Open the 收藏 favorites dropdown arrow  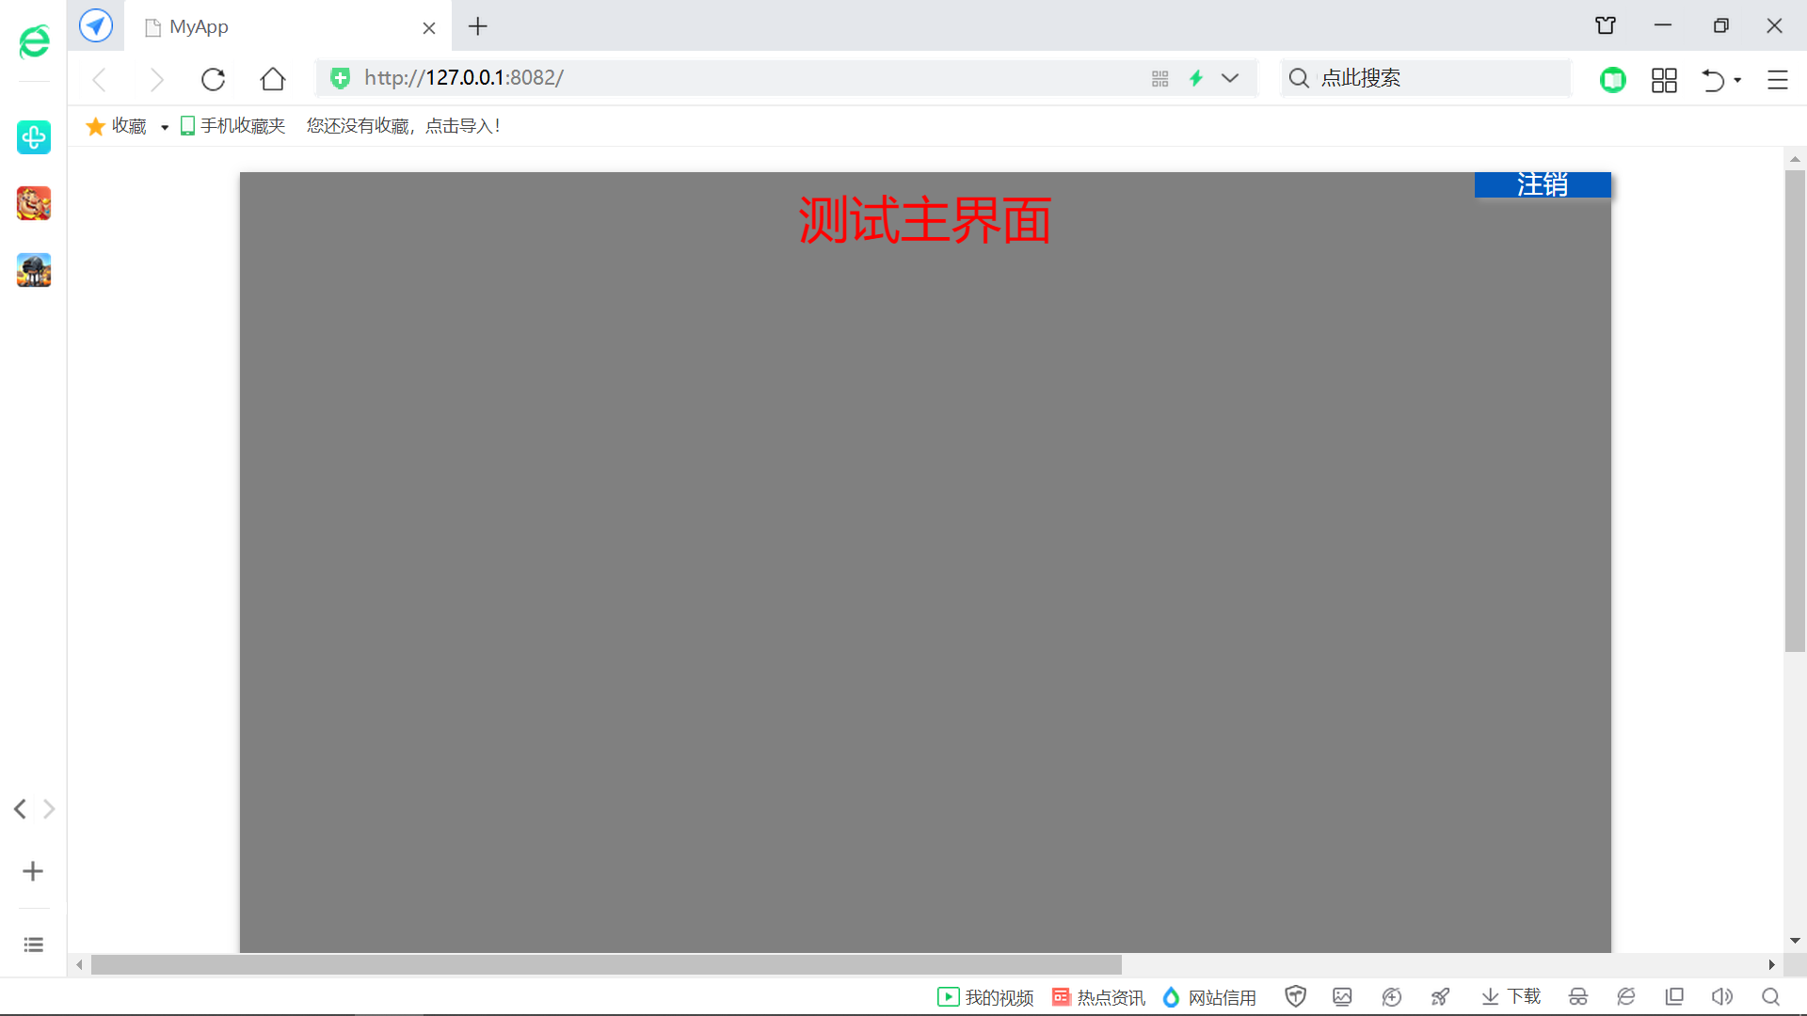[x=164, y=126]
